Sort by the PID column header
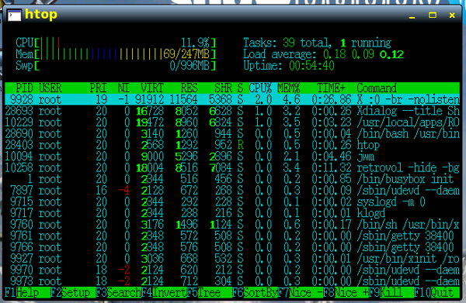This screenshot has height=303, width=466. 24,88
